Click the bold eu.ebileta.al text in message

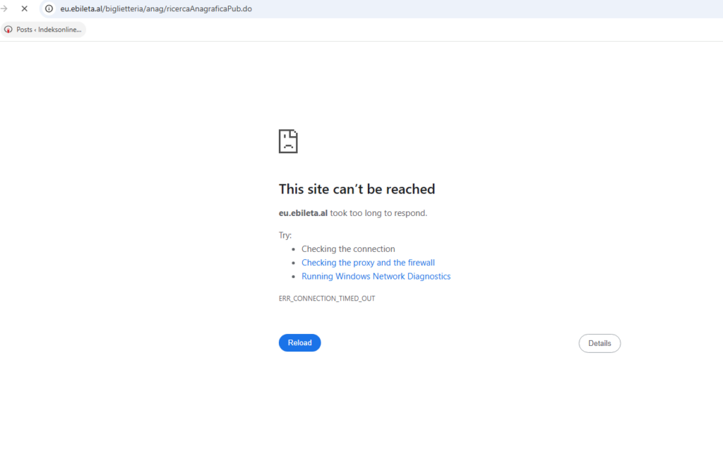coord(303,213)
